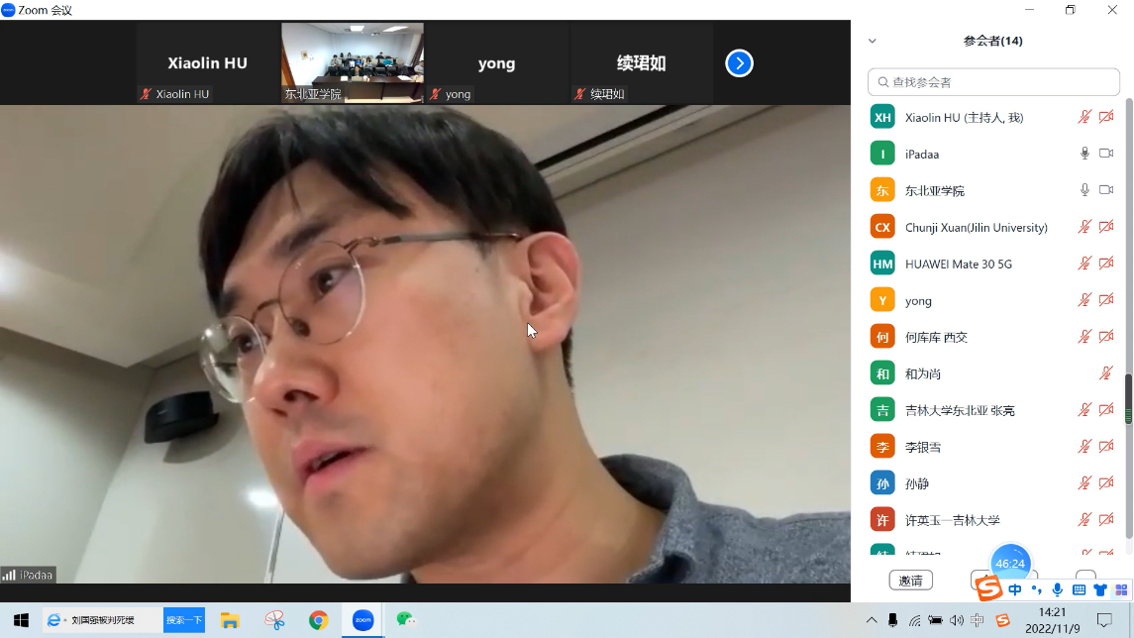This screenshot has height=638, width=1134.
Task: Click the participants list vertical scrollbar
Action: (1128, 399)
